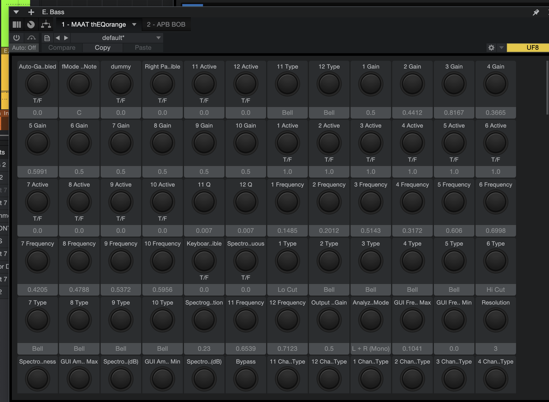549x402 pixels.
Task: Click the Copy button
Action: pos(103,48)
